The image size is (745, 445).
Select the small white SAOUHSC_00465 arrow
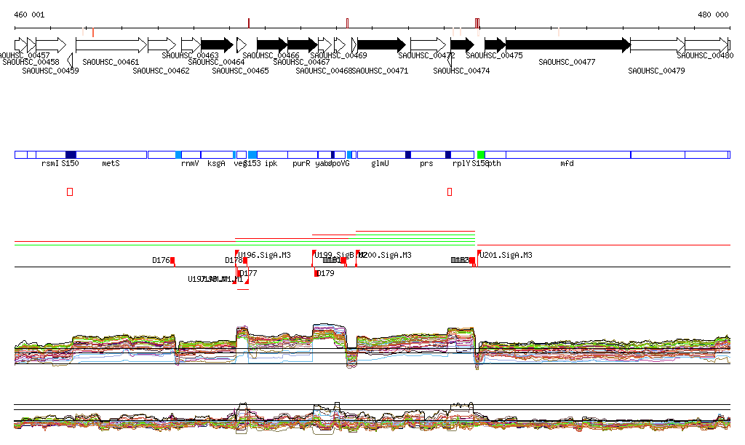[x=241, y=44]
